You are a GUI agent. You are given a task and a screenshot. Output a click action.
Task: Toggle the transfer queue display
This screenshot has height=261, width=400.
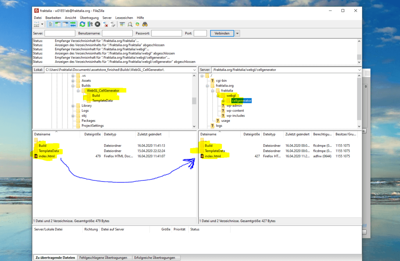73,24
